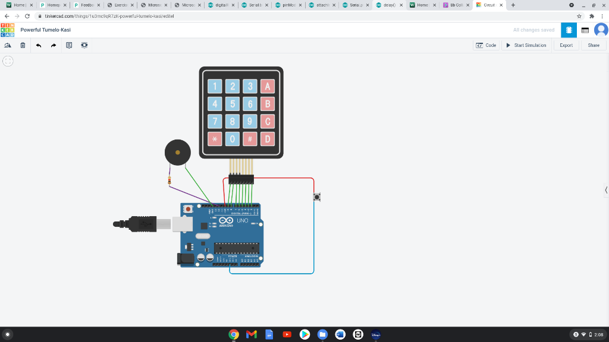Go back in browser
This screenshot has width=609, height=342.
pos(7,16)
